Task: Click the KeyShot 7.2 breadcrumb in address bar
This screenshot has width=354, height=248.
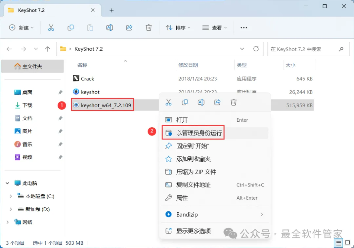Action: click(x=88, y=49)
